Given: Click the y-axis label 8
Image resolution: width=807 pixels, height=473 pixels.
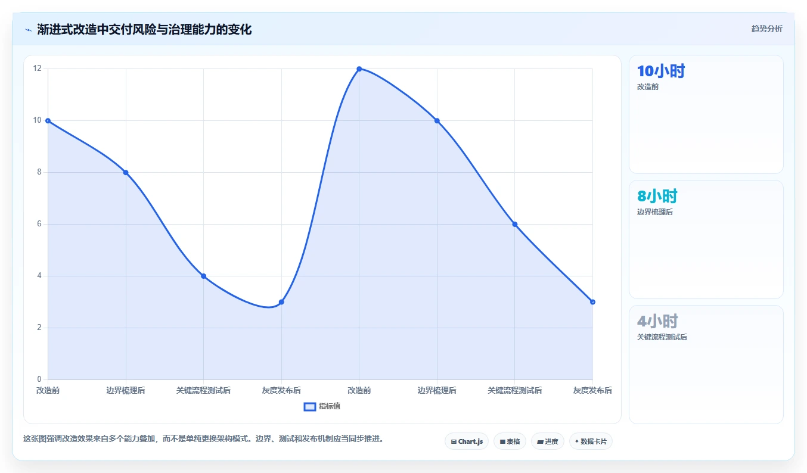Looking at the screenshot, I should pos(39,172).
